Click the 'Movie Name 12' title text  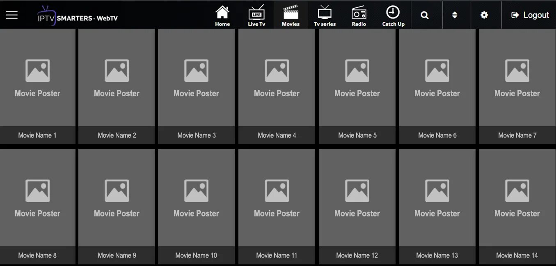(357, 255)
